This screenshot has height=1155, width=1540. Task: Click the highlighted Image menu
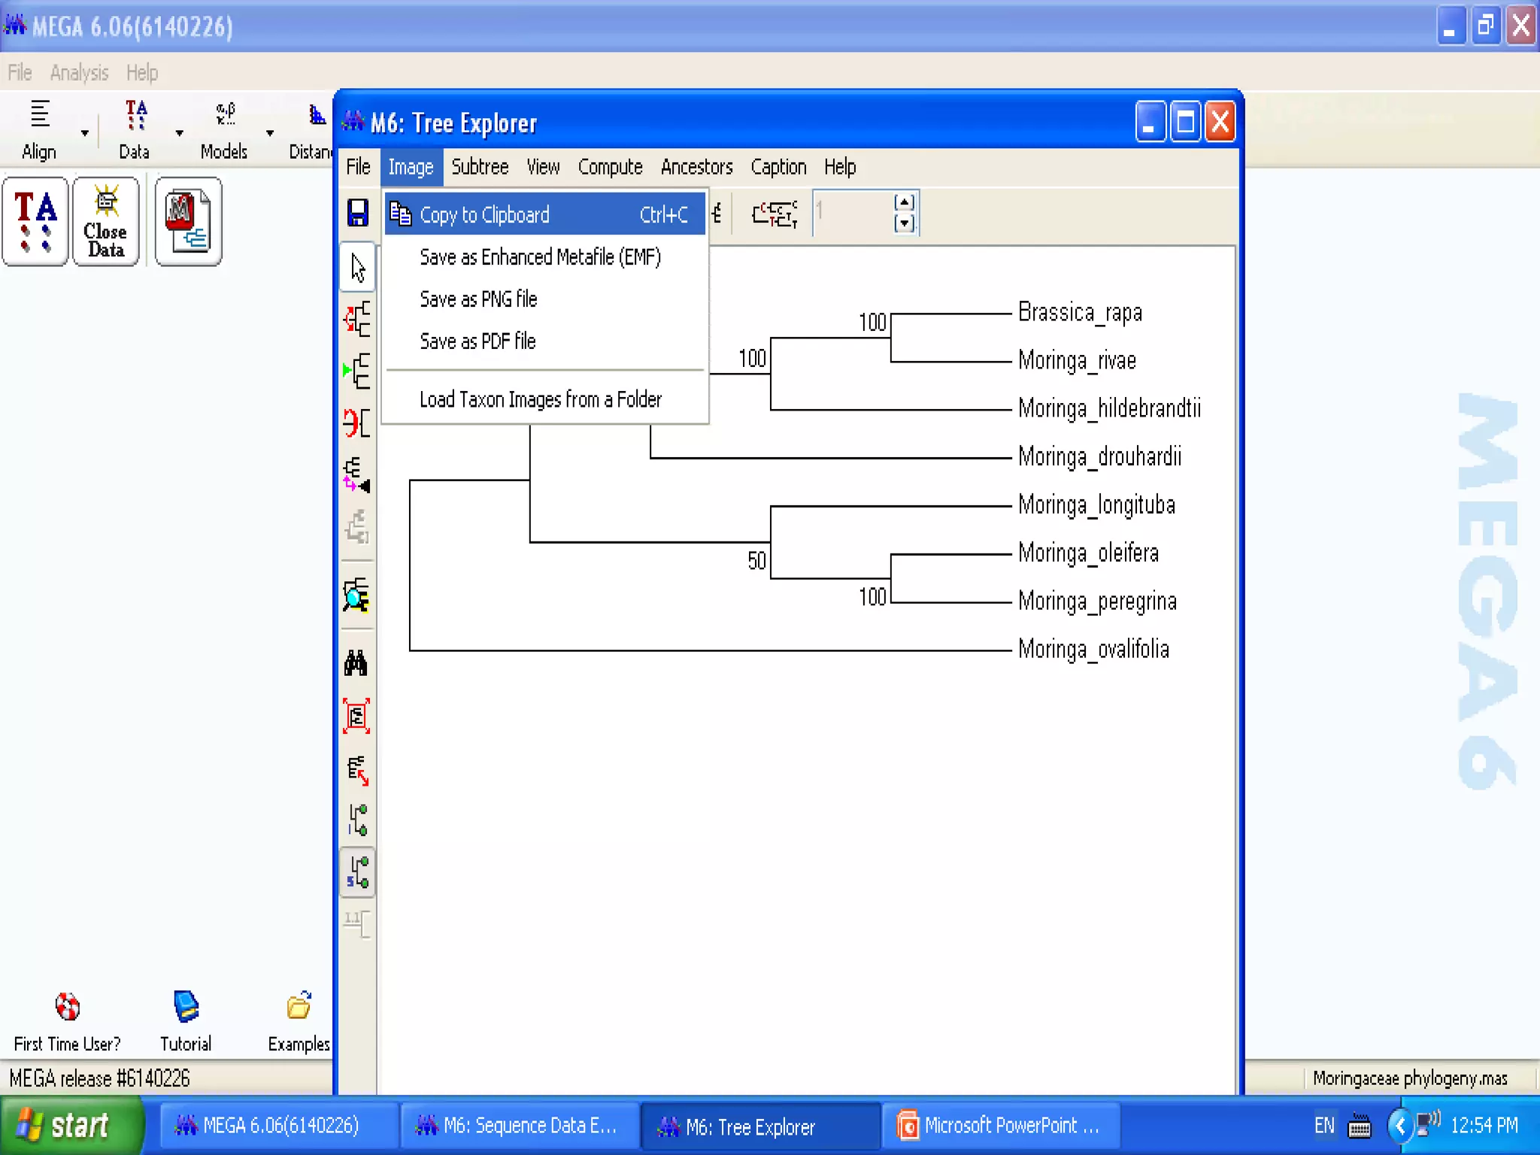tap(411, 167)
